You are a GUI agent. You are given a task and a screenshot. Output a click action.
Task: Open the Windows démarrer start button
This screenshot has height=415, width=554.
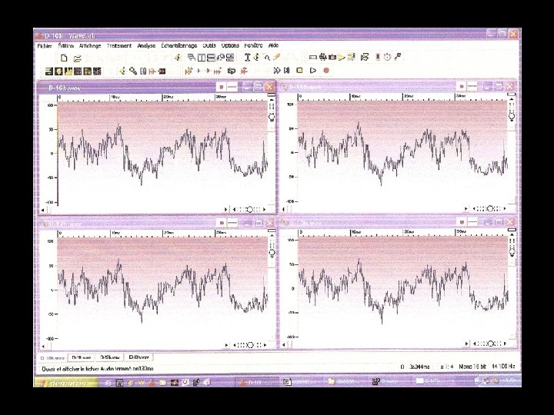tap(65, 383)
